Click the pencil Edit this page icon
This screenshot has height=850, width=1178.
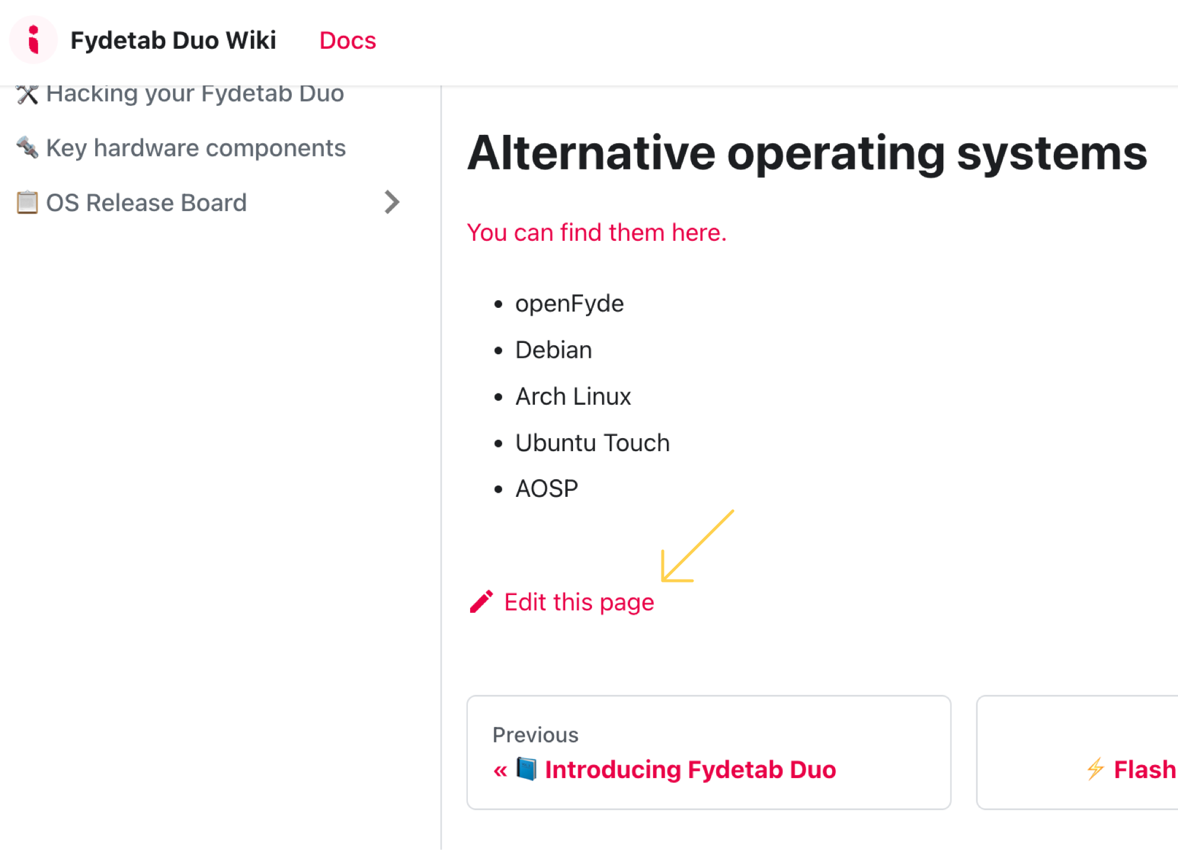[x=479, y=602]
